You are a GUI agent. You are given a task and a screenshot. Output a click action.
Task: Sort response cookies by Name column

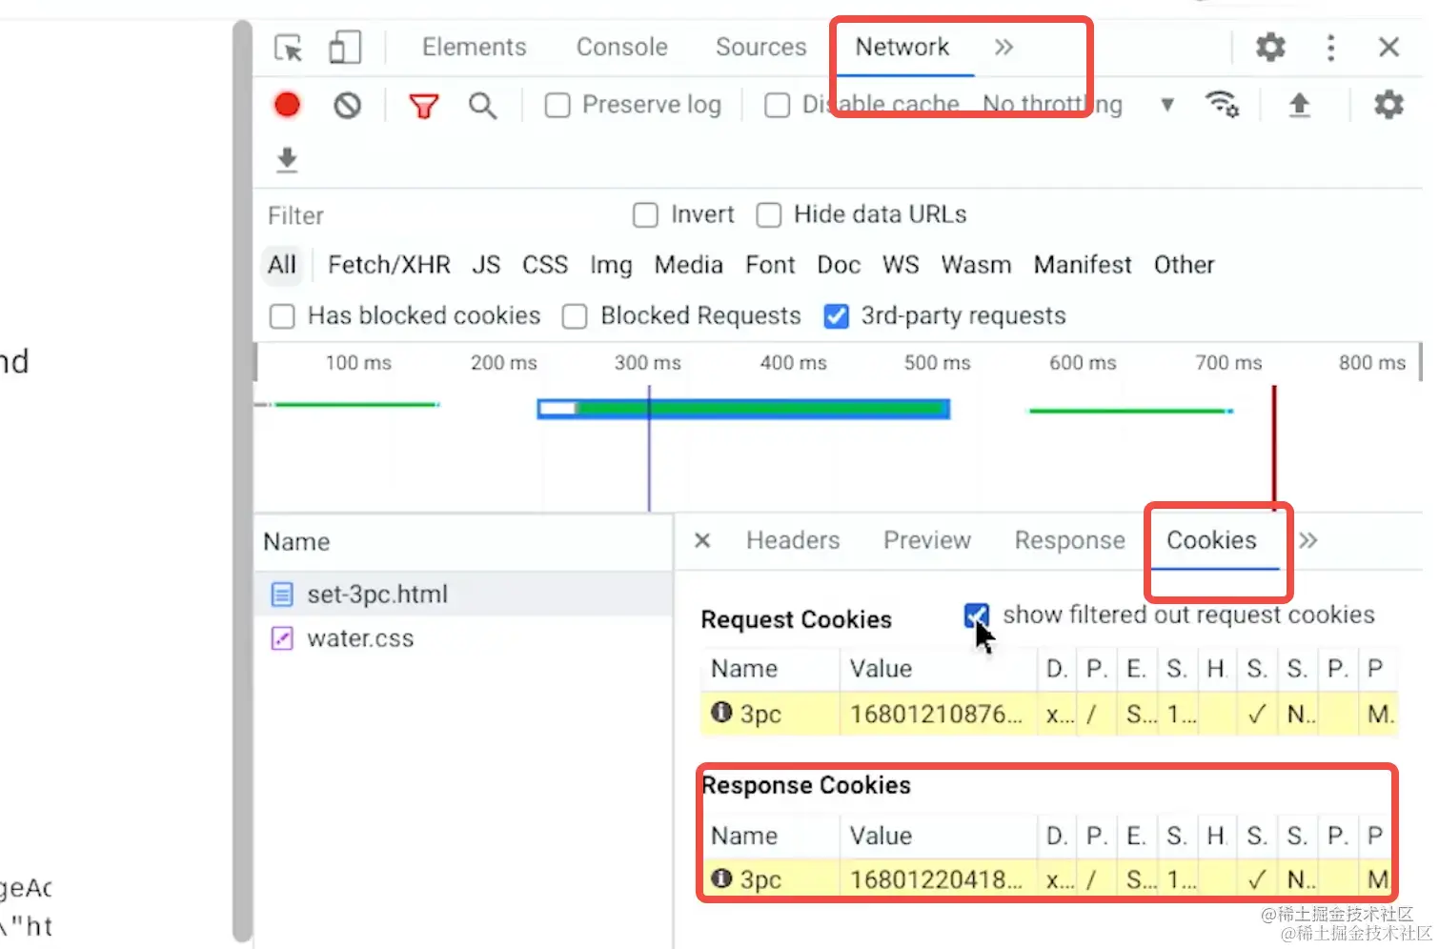[770, 836]
